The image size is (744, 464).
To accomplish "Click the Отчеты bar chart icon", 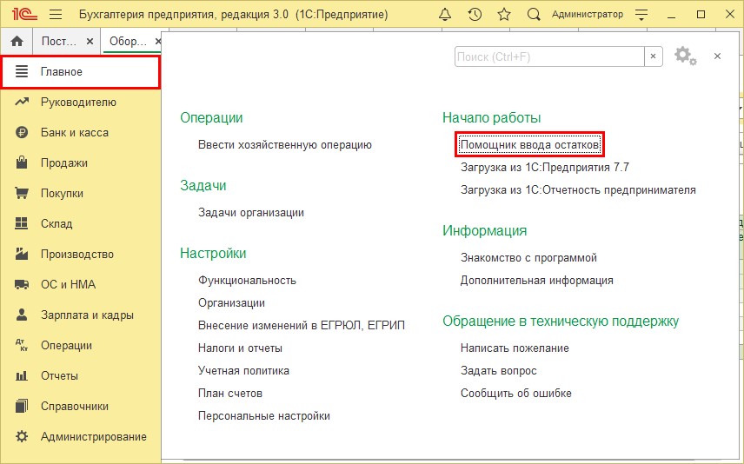I will click(22, 375).
